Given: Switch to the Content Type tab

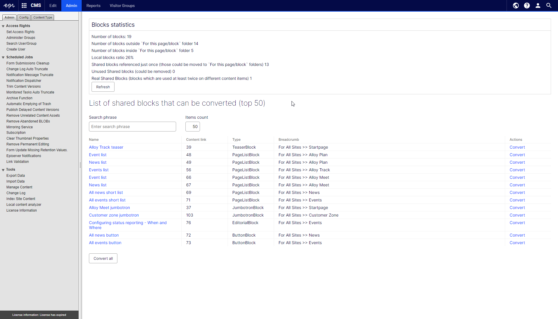Looking at the screenshot, I should [42, 17].
